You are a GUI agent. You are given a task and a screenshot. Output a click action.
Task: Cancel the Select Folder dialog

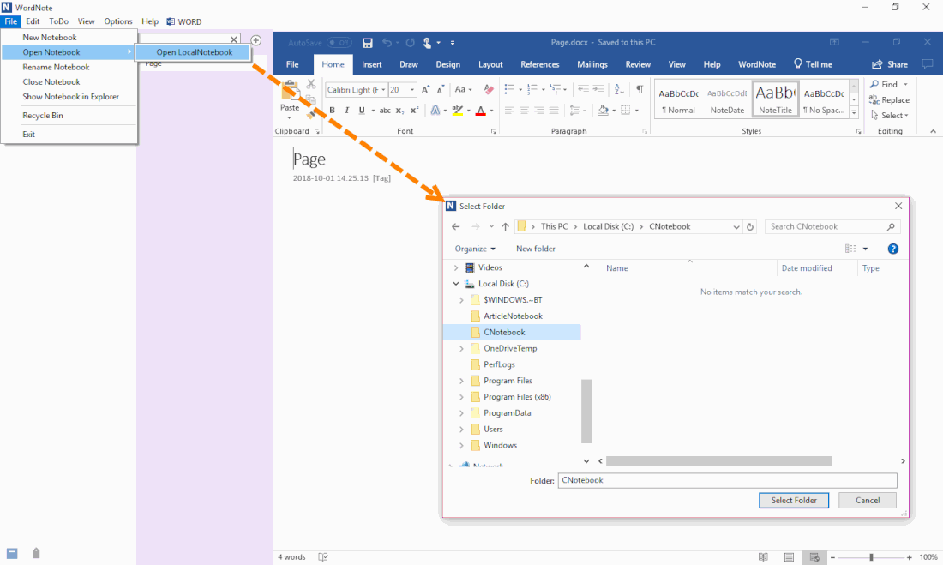point(868,500)
